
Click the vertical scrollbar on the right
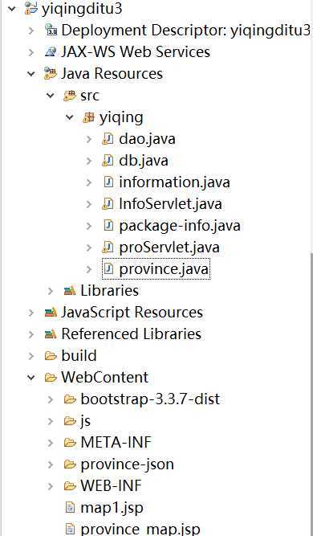[311, 393]
